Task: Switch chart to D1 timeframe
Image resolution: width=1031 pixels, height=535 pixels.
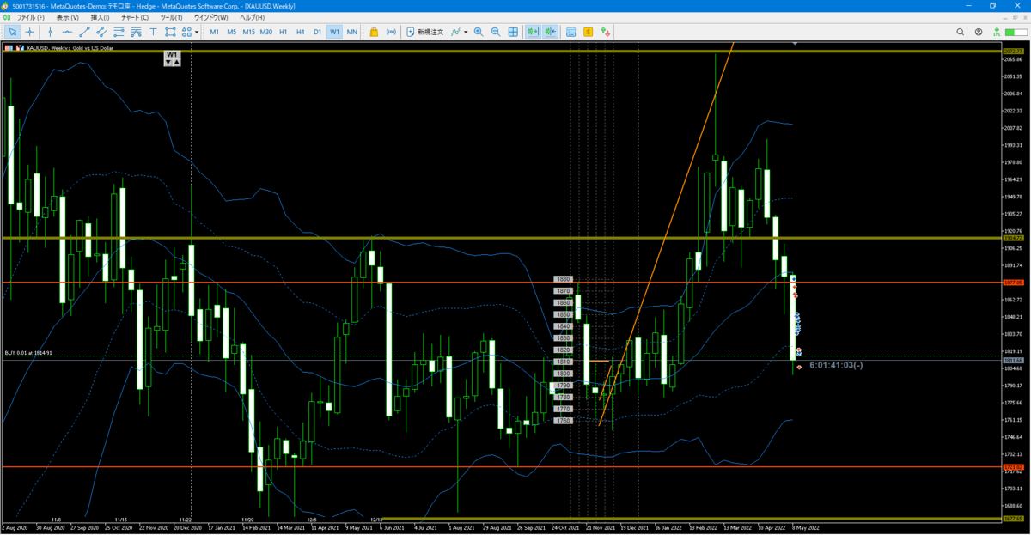Action: click(x=317, y=32)
